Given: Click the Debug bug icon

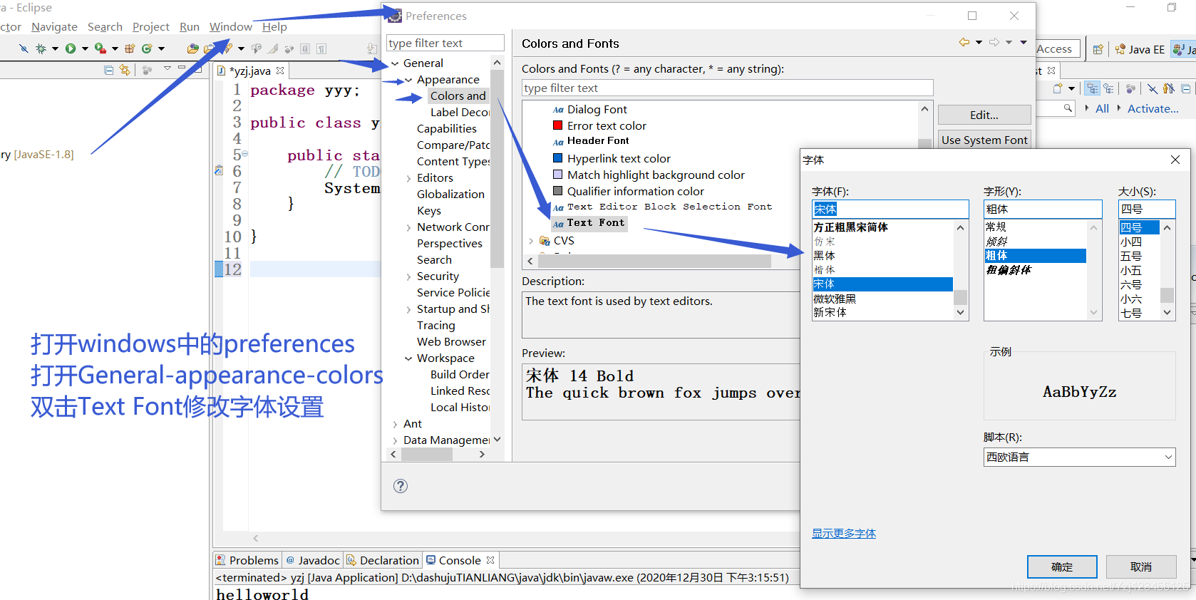Looking at the screenshot, I should click(41, 48).
